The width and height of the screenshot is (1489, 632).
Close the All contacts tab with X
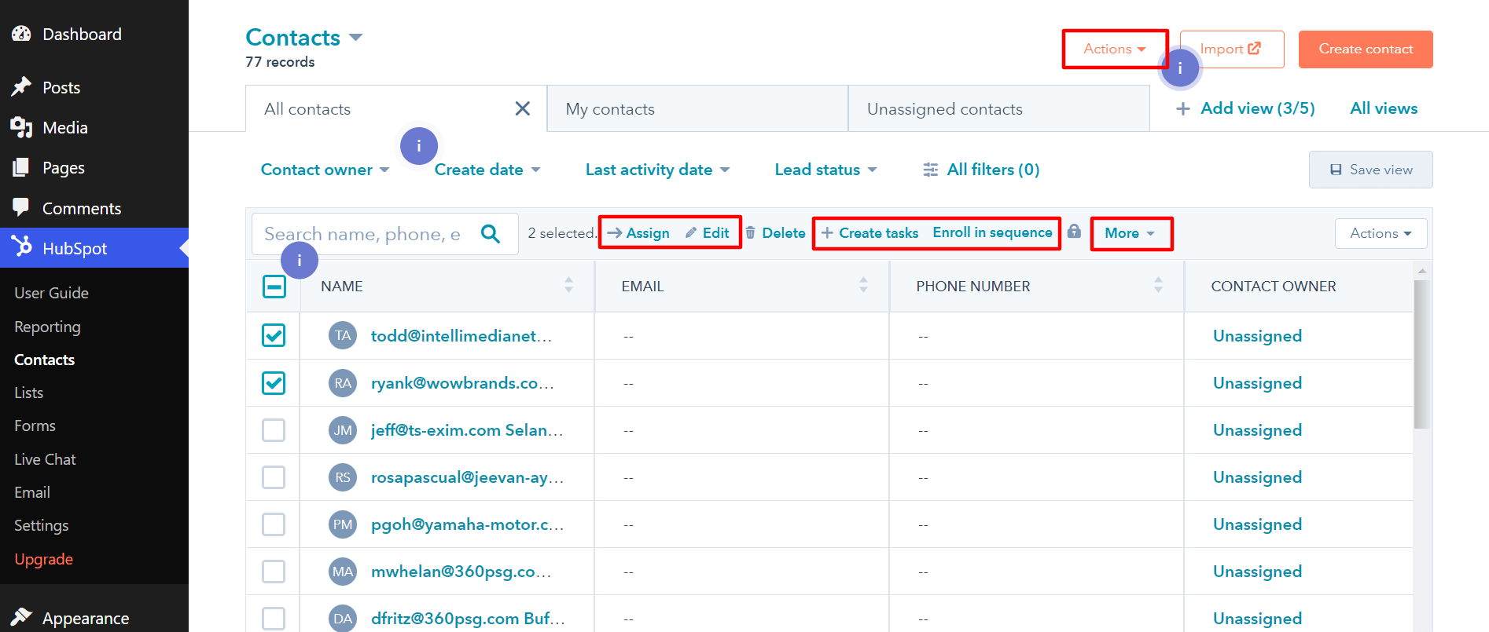coord(522,108)
